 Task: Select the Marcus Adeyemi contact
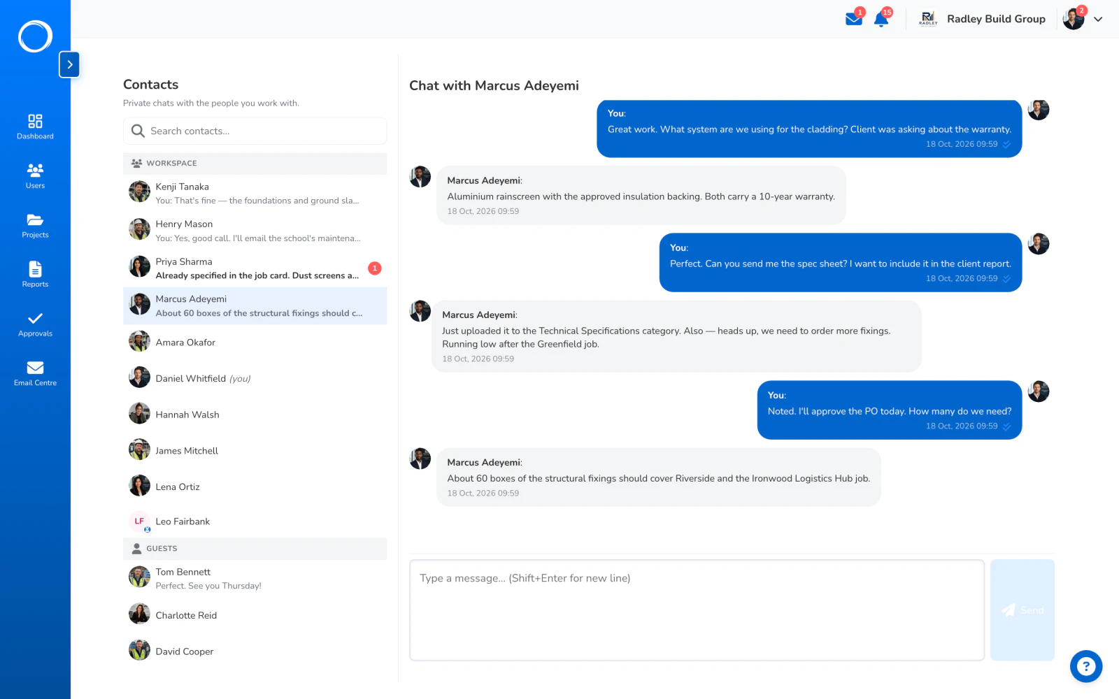[255, 305]
